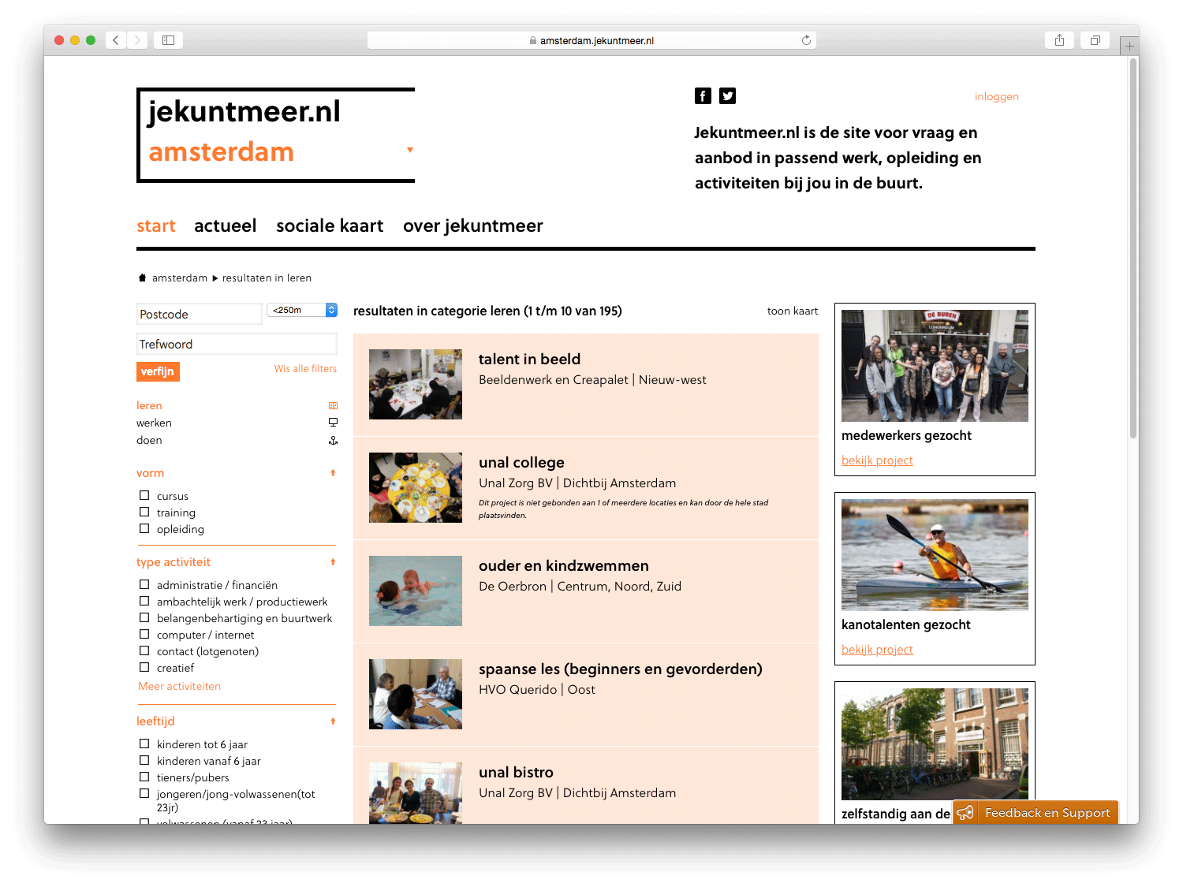
Task: Open over jekuntmeer menu item
Action: coord(473,226)
